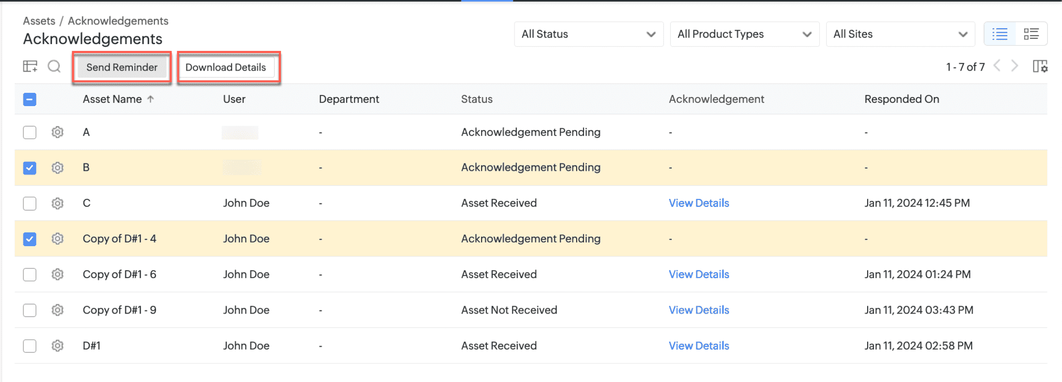Open the All Sites filter dropdown

click(900, 34)
